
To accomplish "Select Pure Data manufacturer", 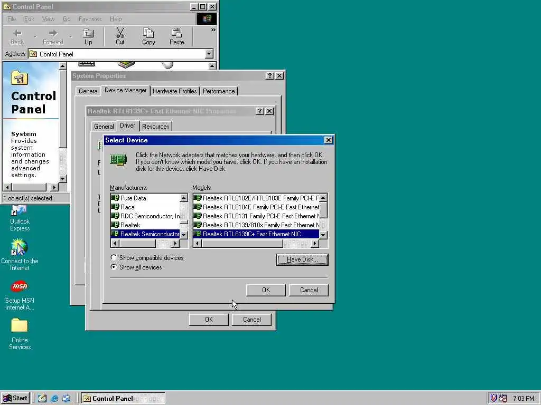I will coord(145,198).
